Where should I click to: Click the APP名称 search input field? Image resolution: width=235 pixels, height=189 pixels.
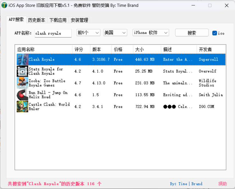click(53, 33)
